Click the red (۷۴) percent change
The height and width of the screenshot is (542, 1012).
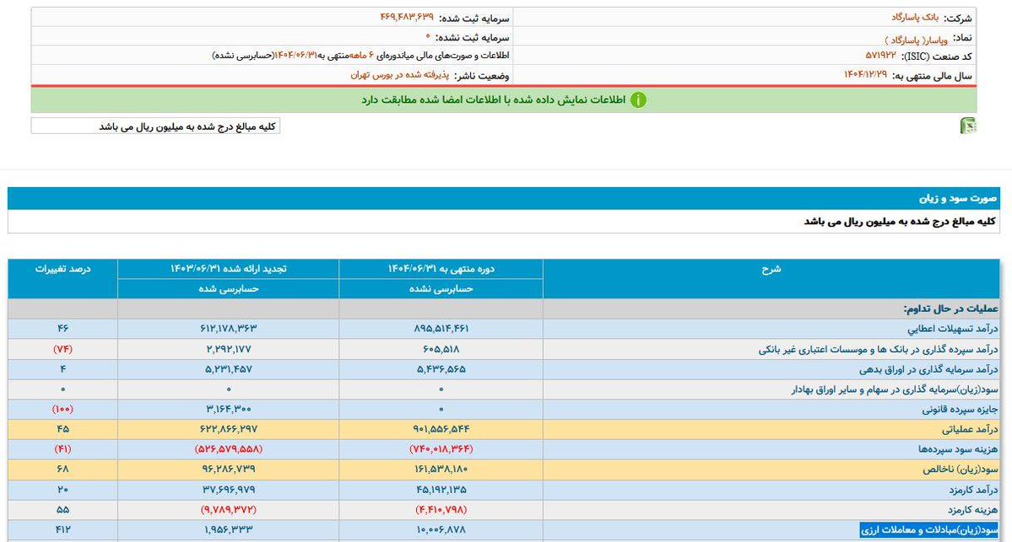(x=62, y=349)
